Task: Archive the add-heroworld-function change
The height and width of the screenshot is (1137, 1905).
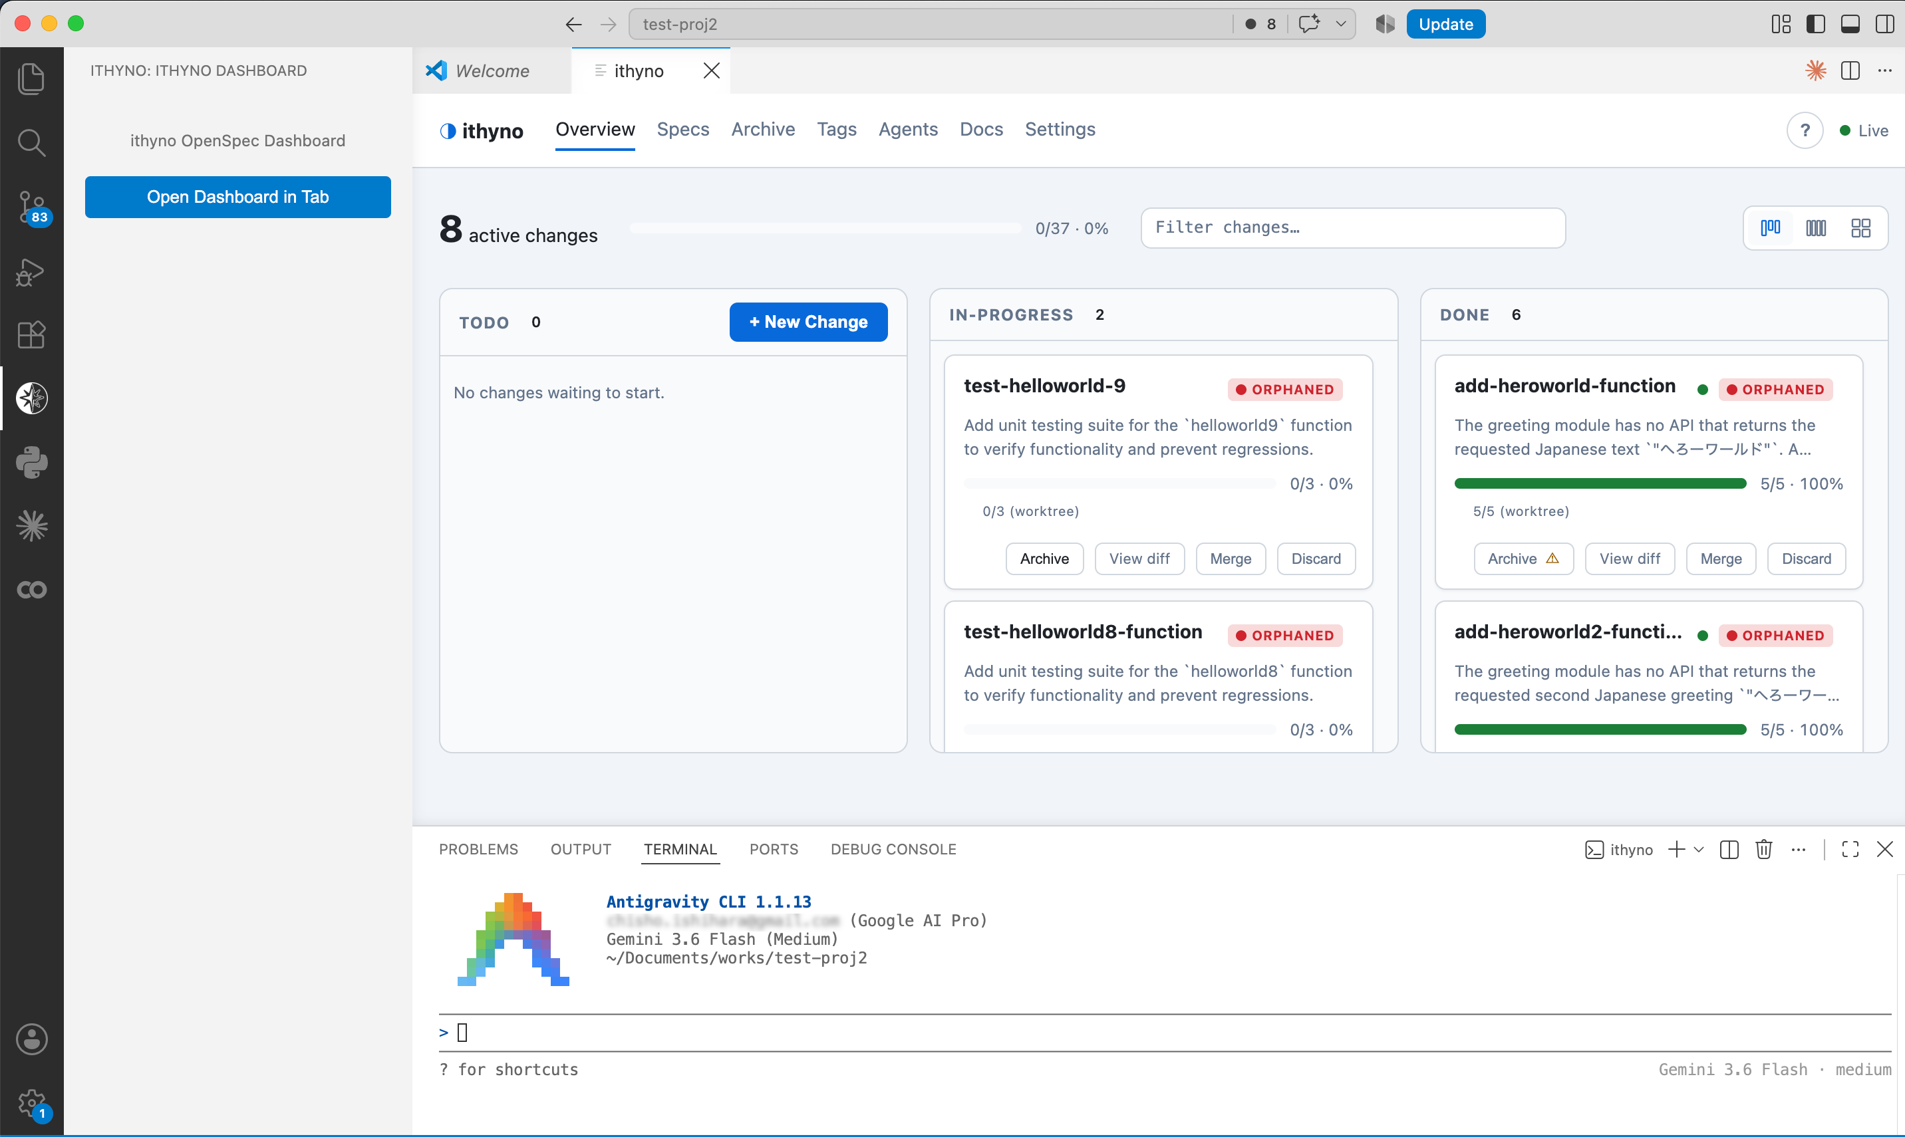Action: pyautogui.click(x=1523, y=559)
